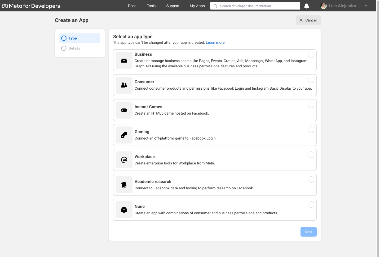Select the Type step in sidebar

click(80, 38)
